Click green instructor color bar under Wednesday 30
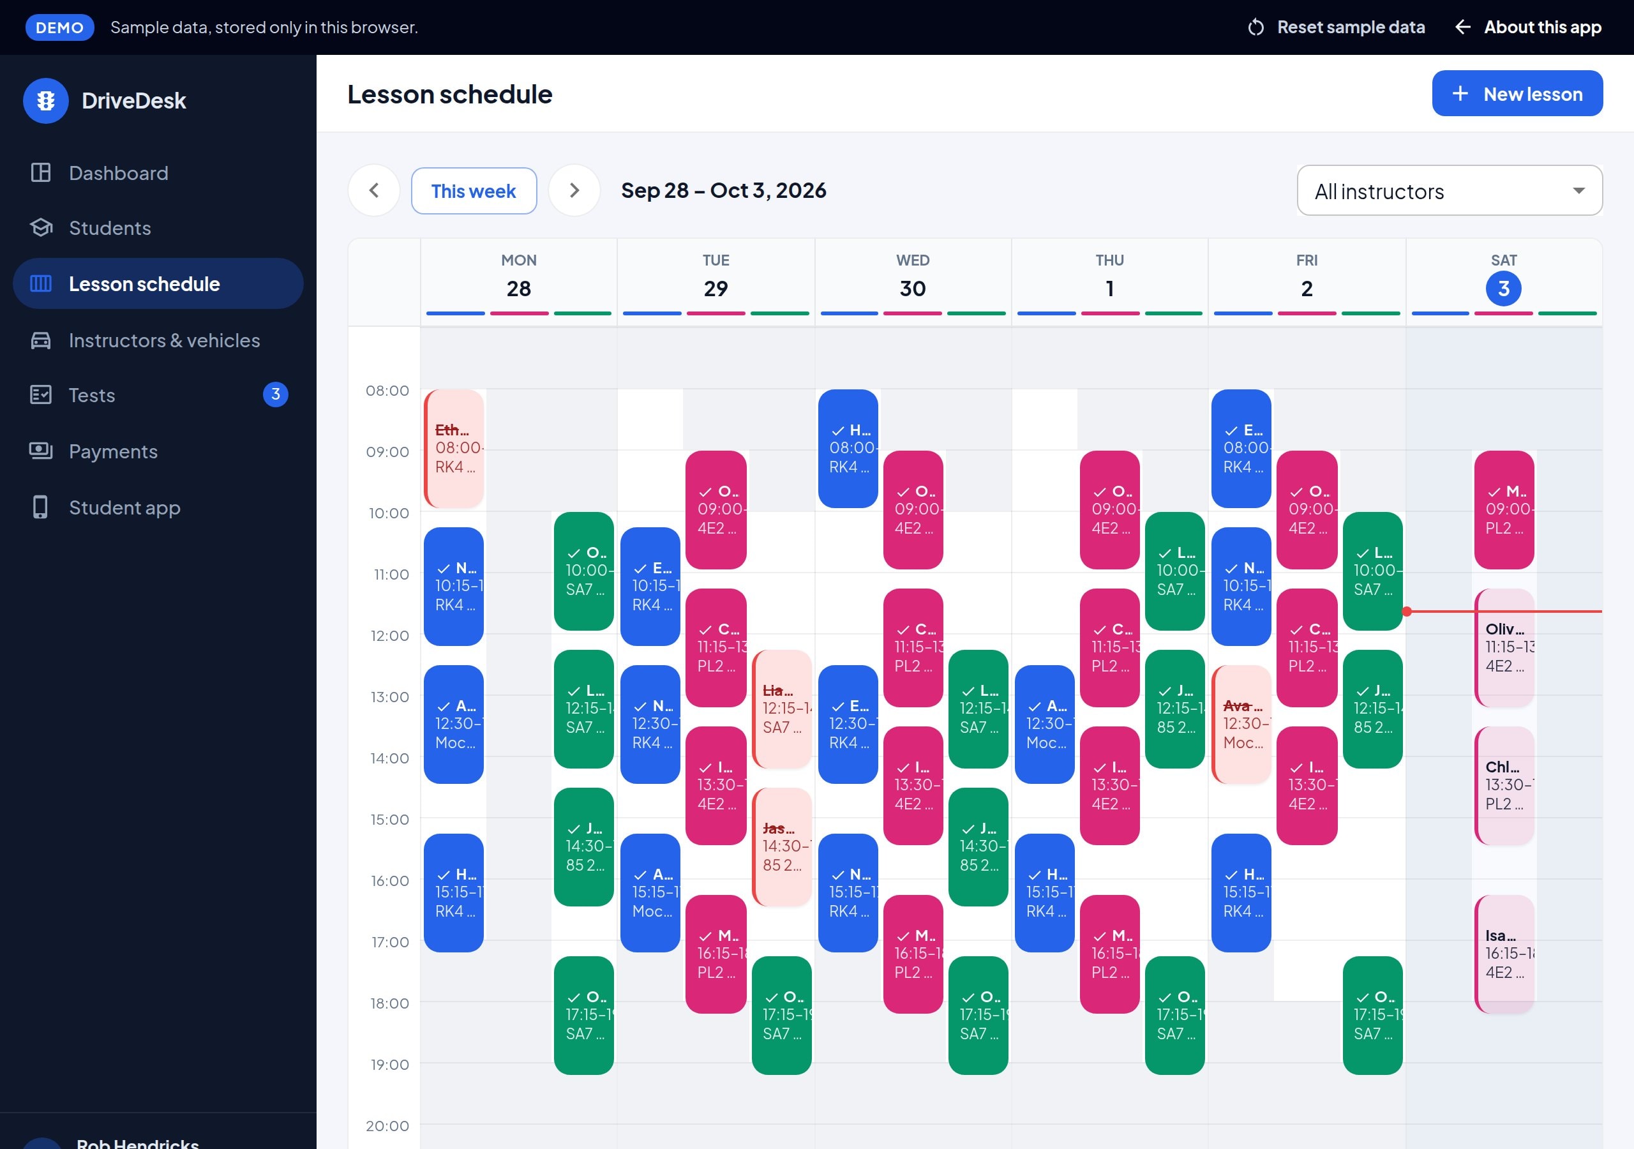Viewport: 1634px width, 1149px height. tap(977, 313)
